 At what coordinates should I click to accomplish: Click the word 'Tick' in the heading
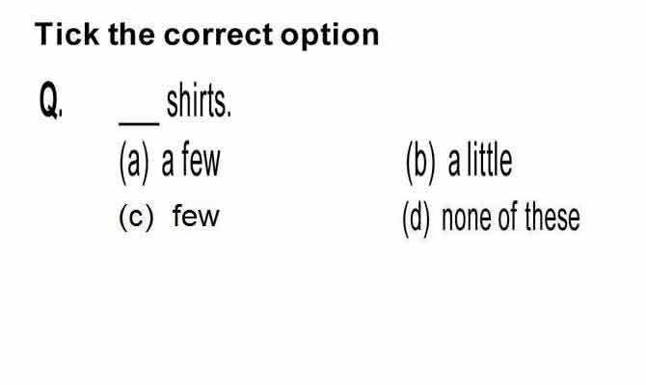[x=67, y=34]
